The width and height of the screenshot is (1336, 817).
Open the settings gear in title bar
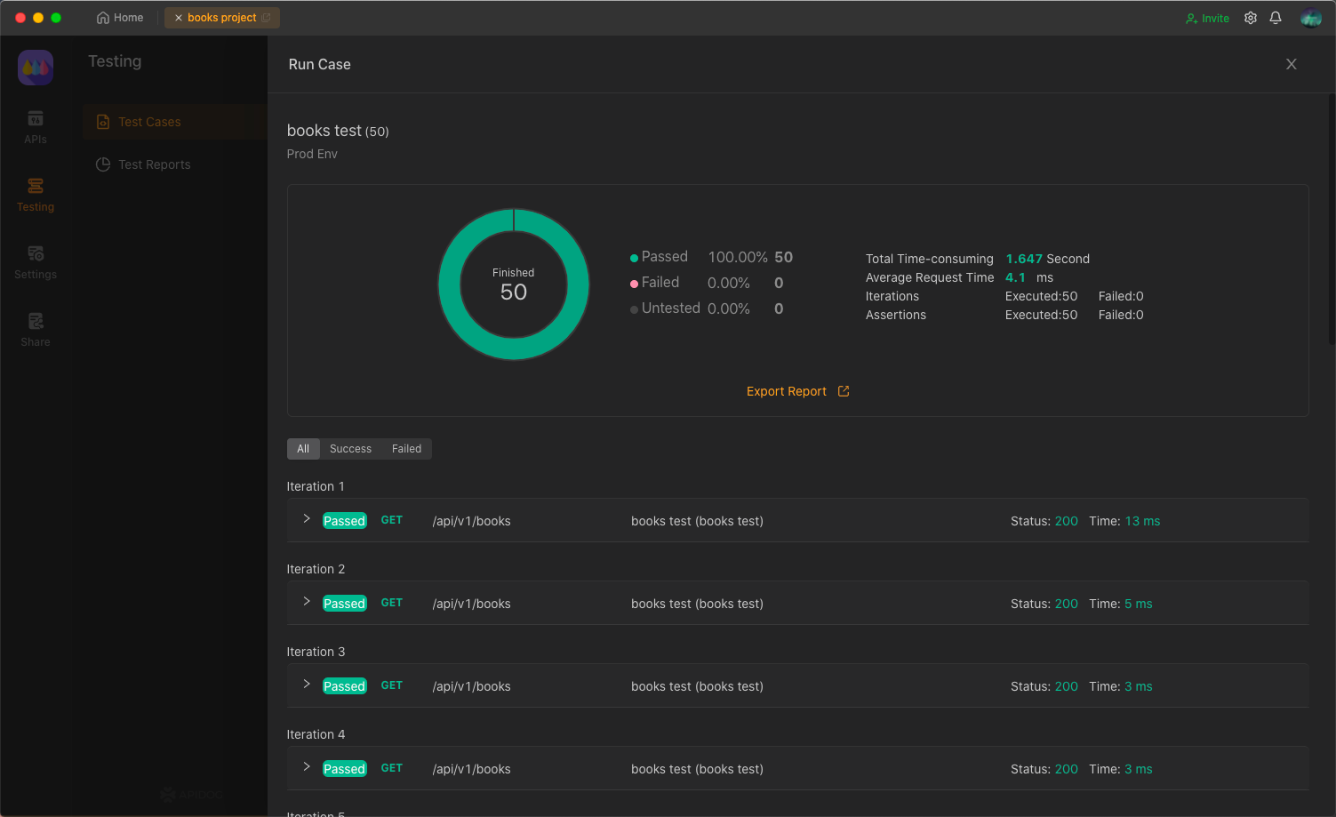(x=1251, y=18)
